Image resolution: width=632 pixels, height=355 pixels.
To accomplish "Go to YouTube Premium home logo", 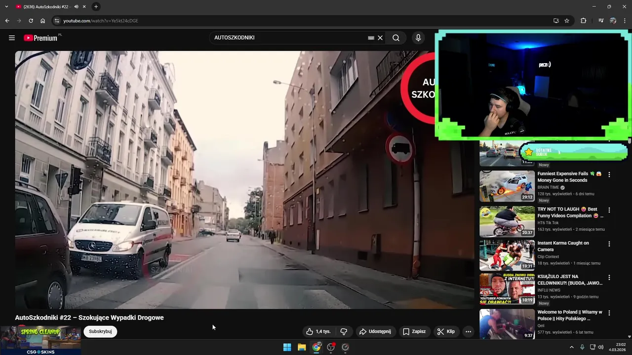I will (x=40, y=37).
